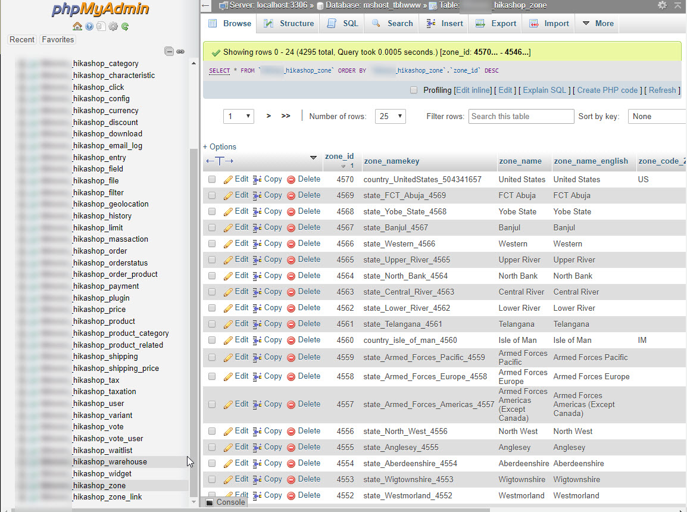Click the link-with-main-panel chain icon

click(x=180, y=51)
